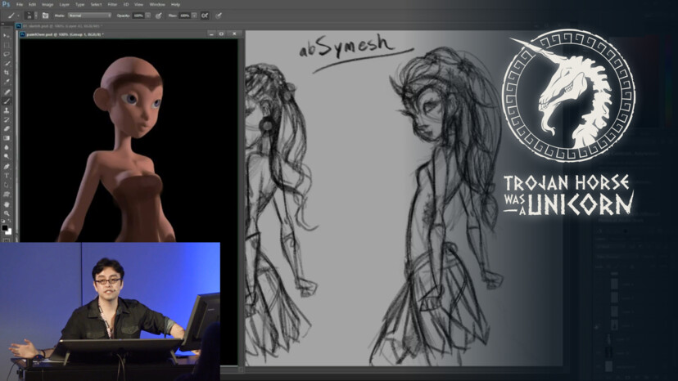
Task: Select the Brush tool in the toolbox
Action: [7, 101]
